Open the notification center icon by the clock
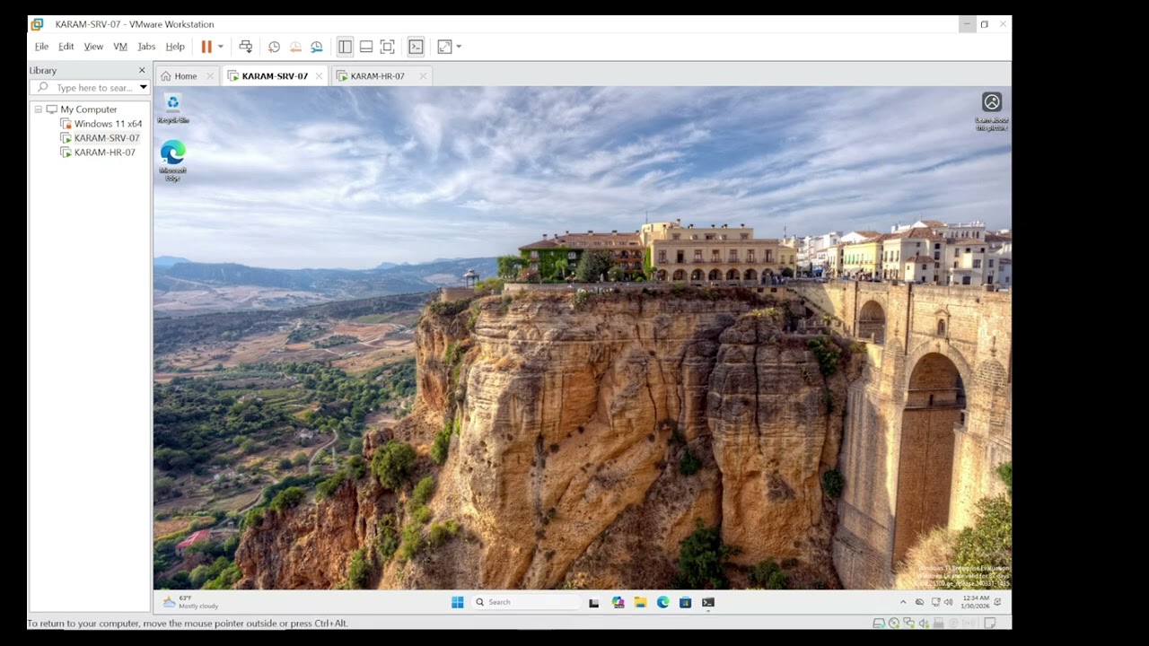The height and width of the screenshot is (646, 1149). [997, 602]
